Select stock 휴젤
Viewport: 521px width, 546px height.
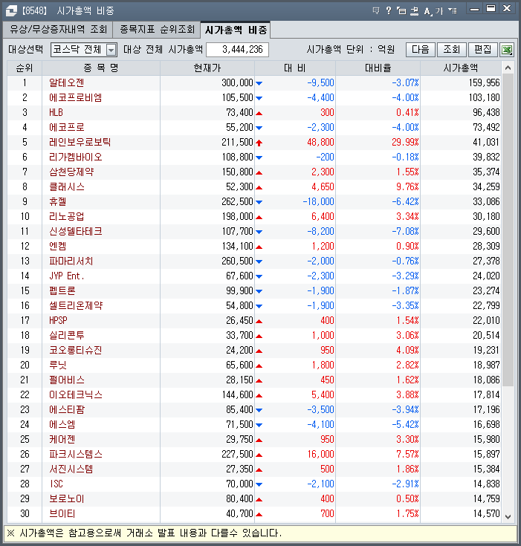click(x=57, y=201)
